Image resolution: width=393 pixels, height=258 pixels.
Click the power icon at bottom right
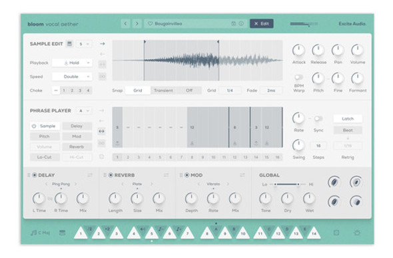[x=357, y=233]
